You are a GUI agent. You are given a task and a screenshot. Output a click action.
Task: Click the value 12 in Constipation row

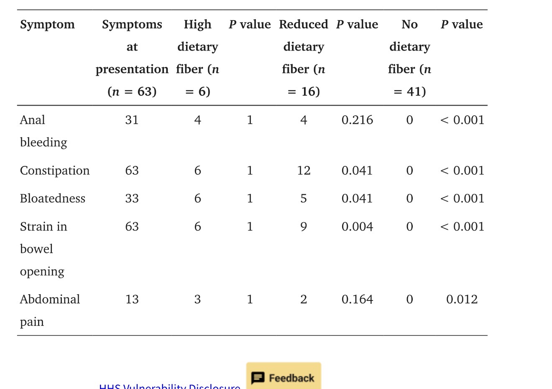pyautogui.click(x=304, y=170)
